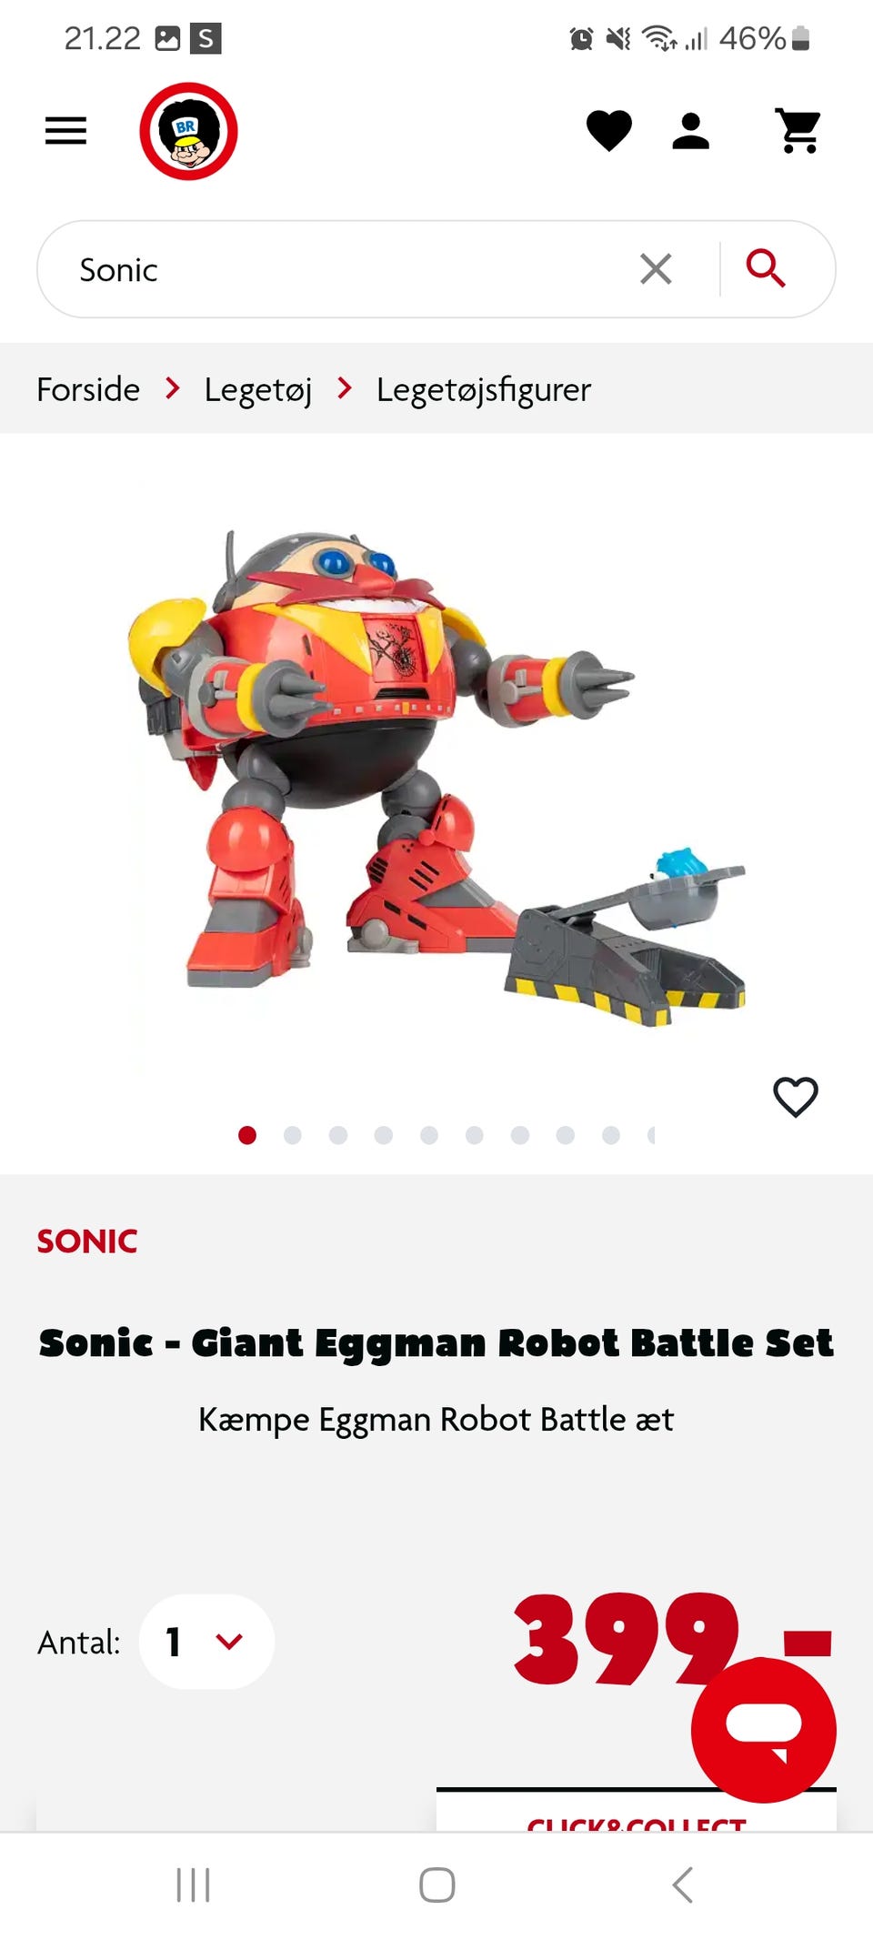Viewport: 873px width, 1940px height.
Task: Open the SONIC brand link
Action: click(87, 1241)
